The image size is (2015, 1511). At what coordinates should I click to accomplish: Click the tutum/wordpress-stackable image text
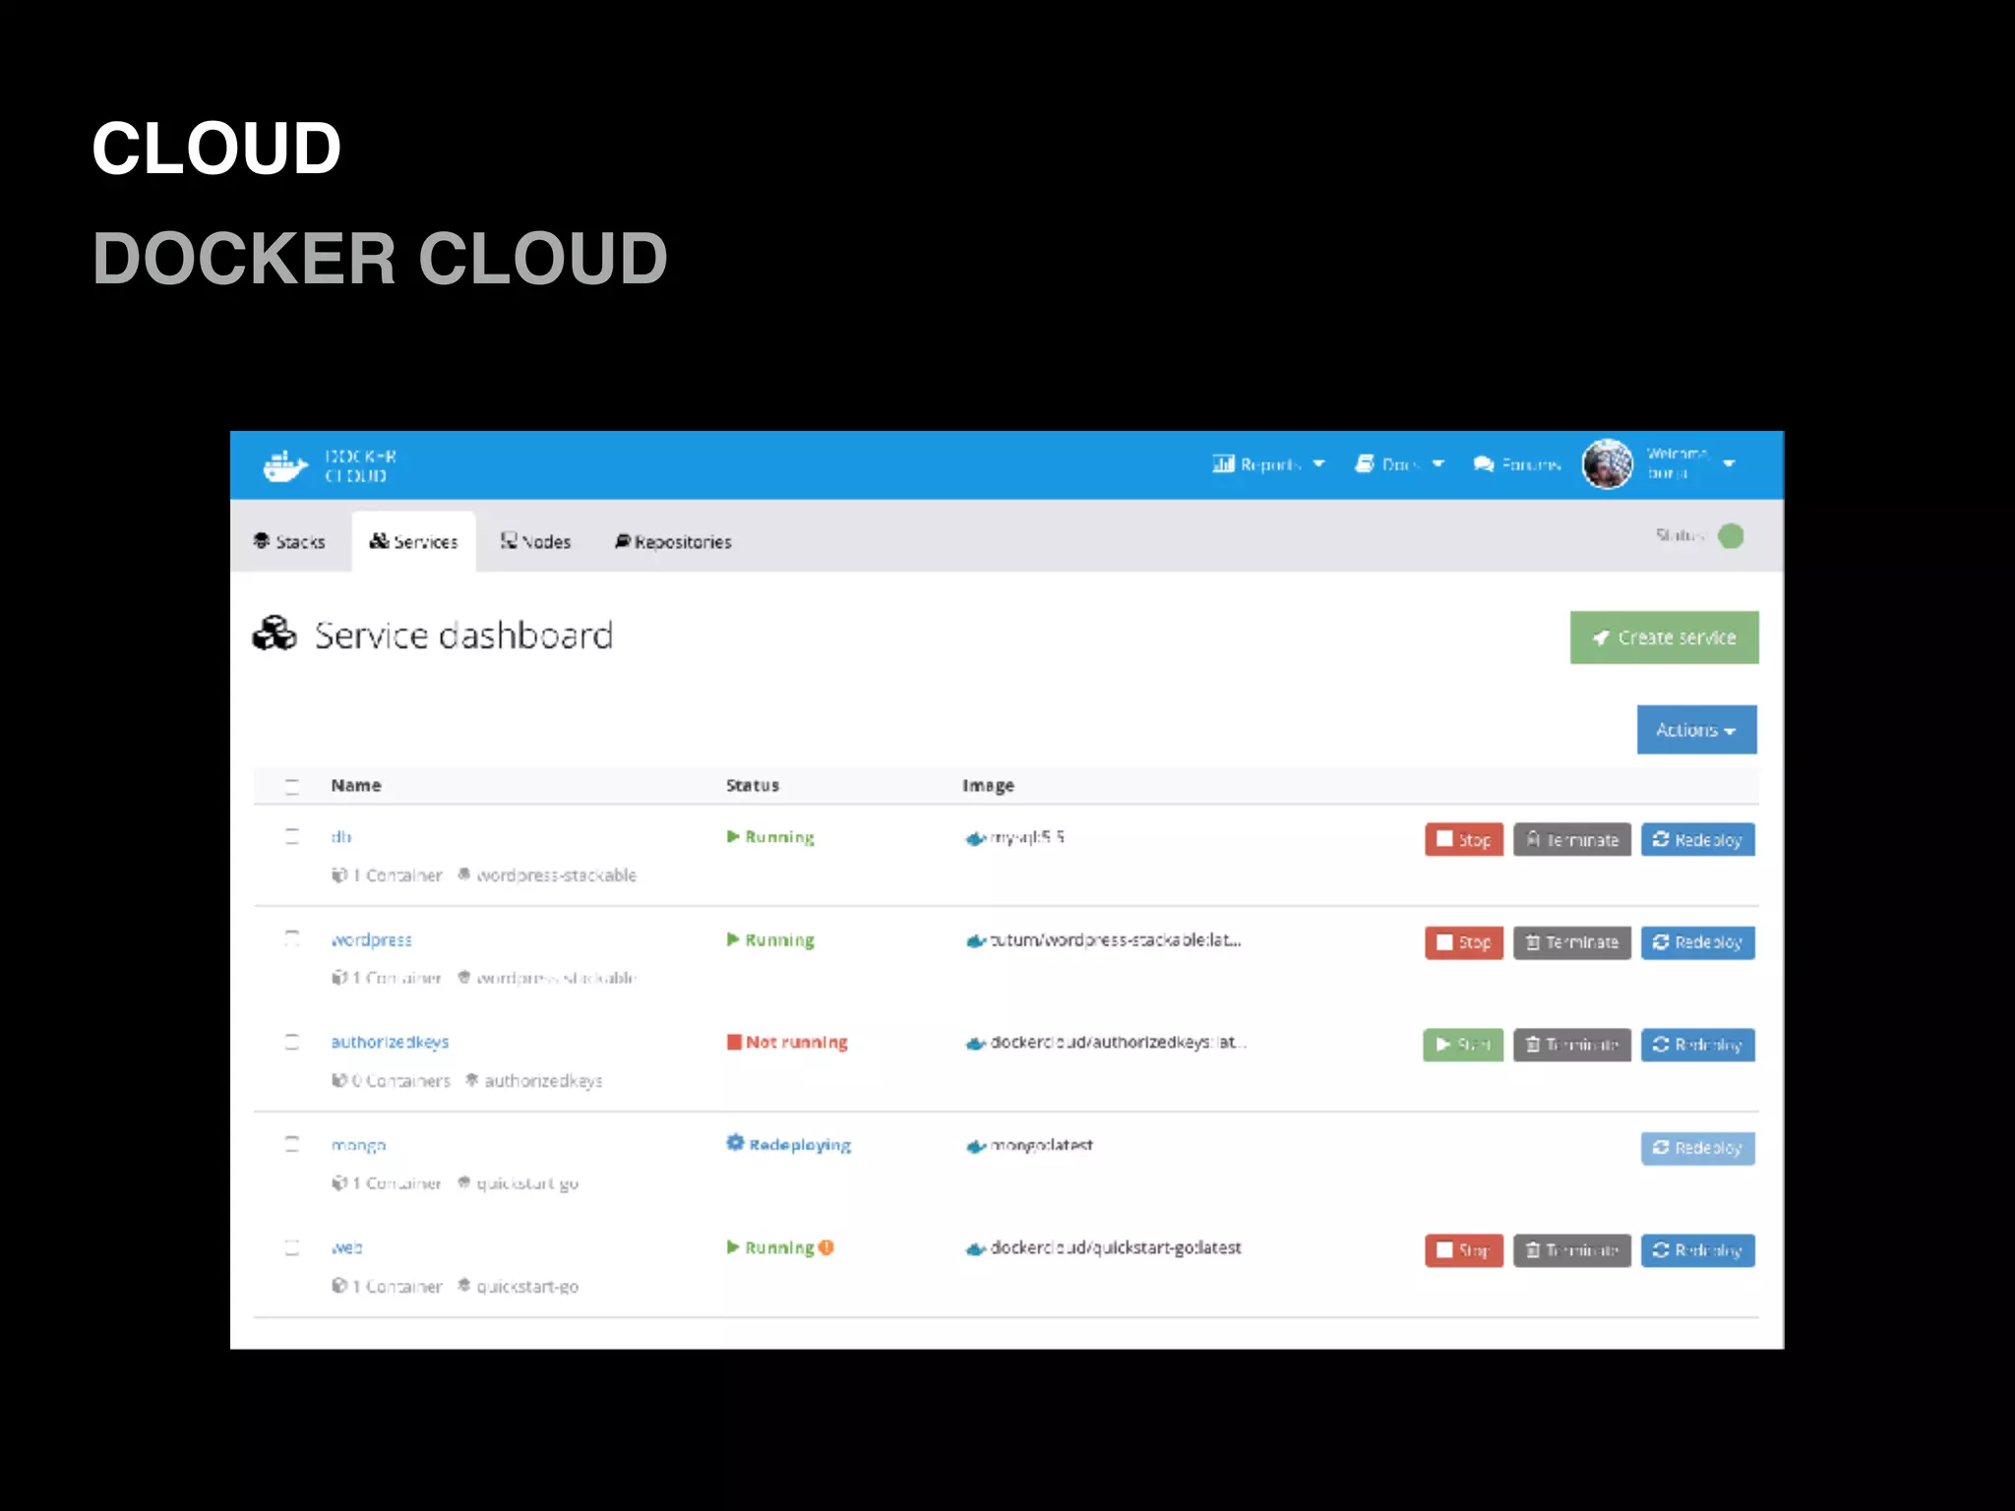pyautogui.click(x=1116, y=940)
